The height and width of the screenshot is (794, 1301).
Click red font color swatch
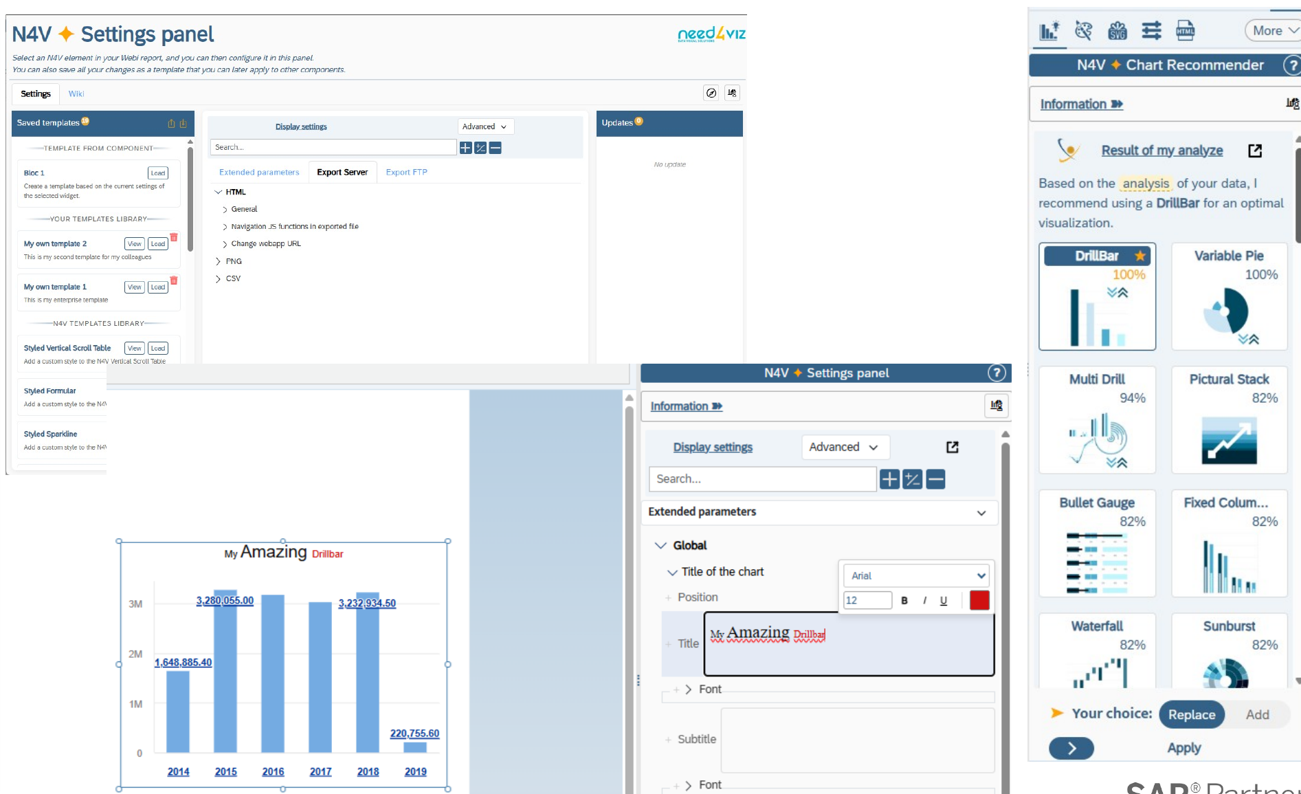[x=979, y=600]
